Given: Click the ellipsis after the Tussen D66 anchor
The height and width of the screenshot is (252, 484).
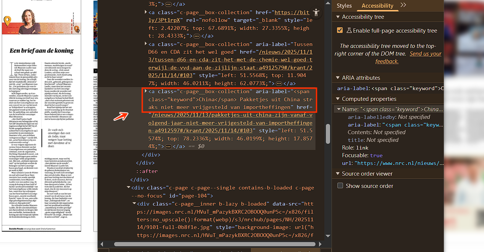Looking at the screenshot, I should 279,83.
